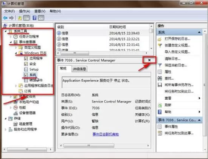Image resolution: width=208 pixels, height=159 pixels.
Task: Click 将任务附加到此日志 action
Action: pos(179,91)
